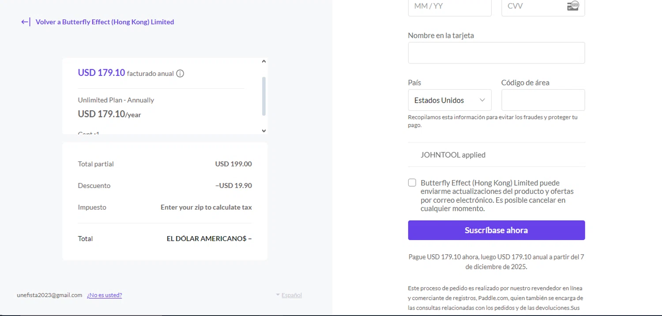662x316 pixels.
Task: Focus the CVV input field
Action: (x=543, y=7)
